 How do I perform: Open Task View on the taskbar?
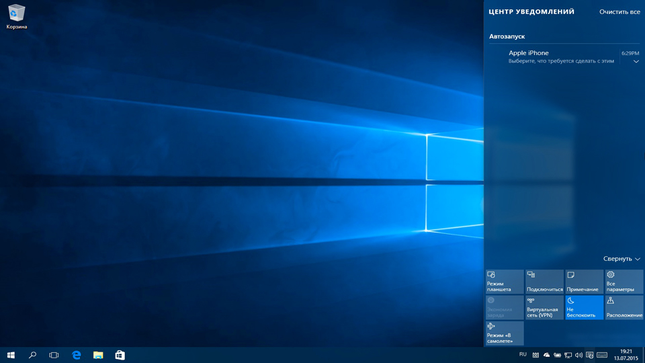coord(54,355)
